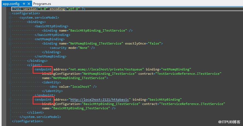The height and width of the screenshot is (126, 243).
Task: Click the xml version="1.0" declaration line
Action: 49,9
